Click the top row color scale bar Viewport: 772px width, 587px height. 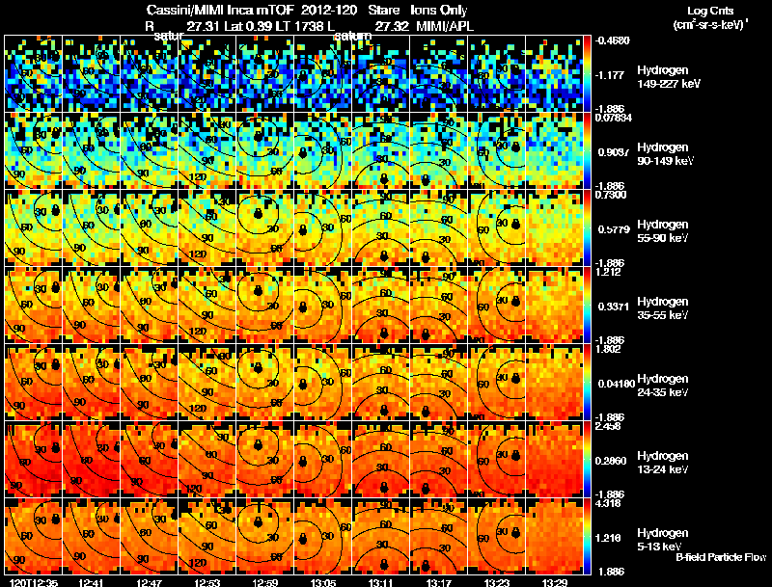coord(587,73)
